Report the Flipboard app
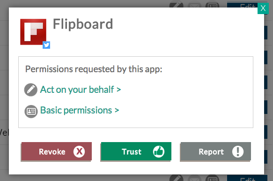 pos(215,151)
